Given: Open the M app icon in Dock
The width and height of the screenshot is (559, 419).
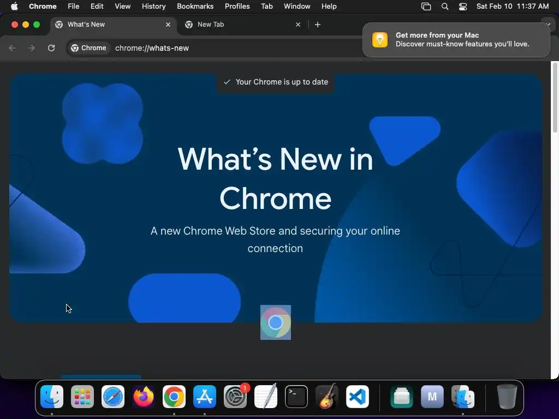Looking at the screenshot, I should pos(432,397).
